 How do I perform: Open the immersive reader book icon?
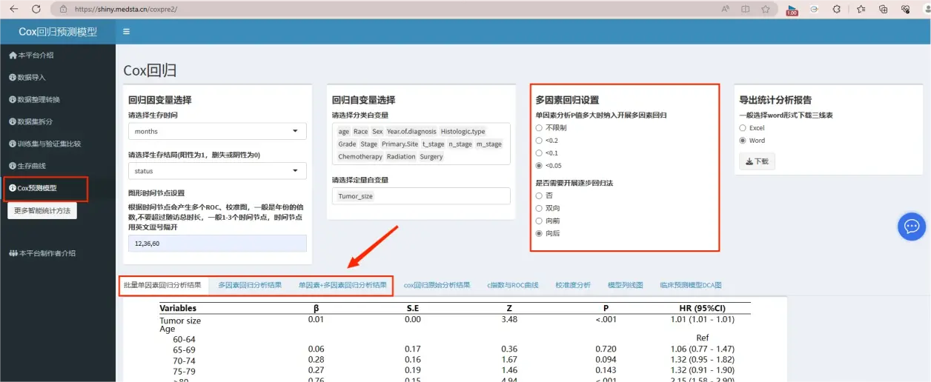(745, 9)
